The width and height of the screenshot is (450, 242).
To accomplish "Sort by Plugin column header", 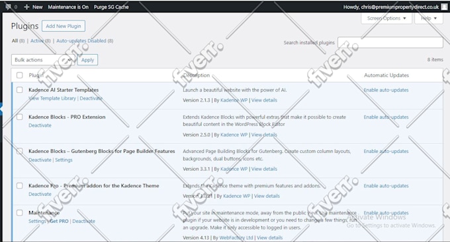I will click(x=36, y=75).
